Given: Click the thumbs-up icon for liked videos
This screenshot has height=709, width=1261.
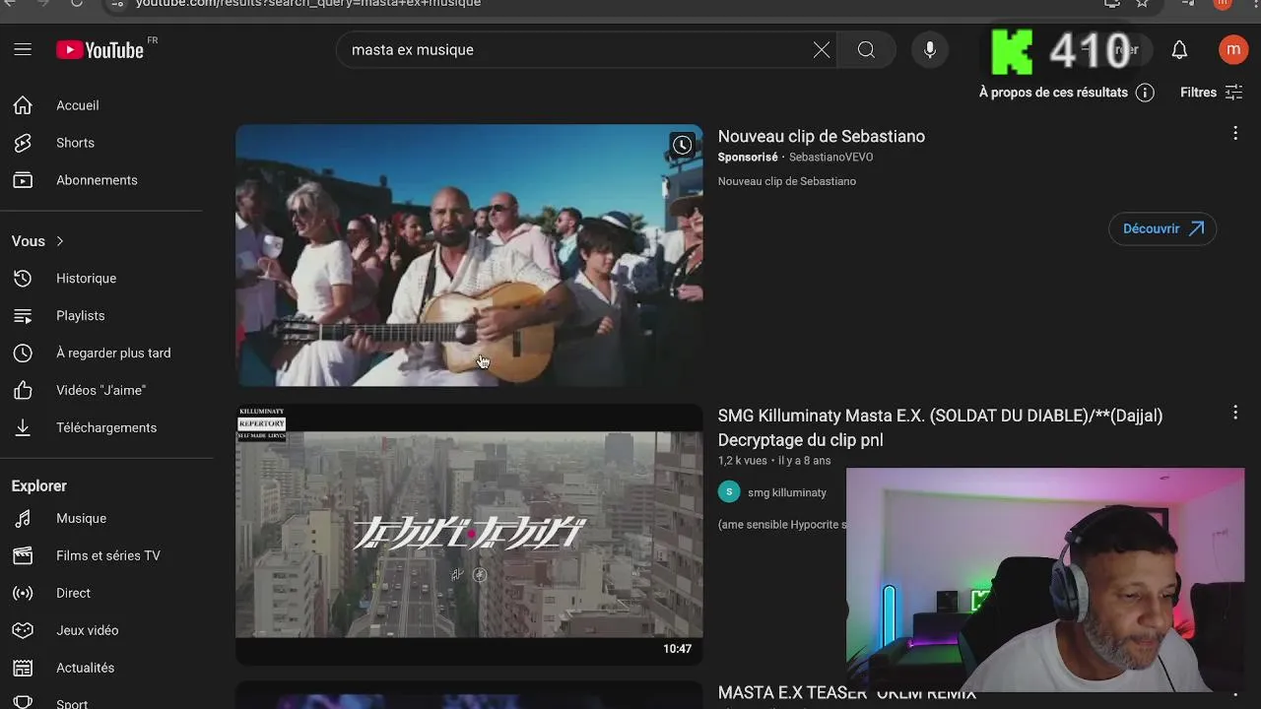Looking at the screenshot, I should coord(23,391).
